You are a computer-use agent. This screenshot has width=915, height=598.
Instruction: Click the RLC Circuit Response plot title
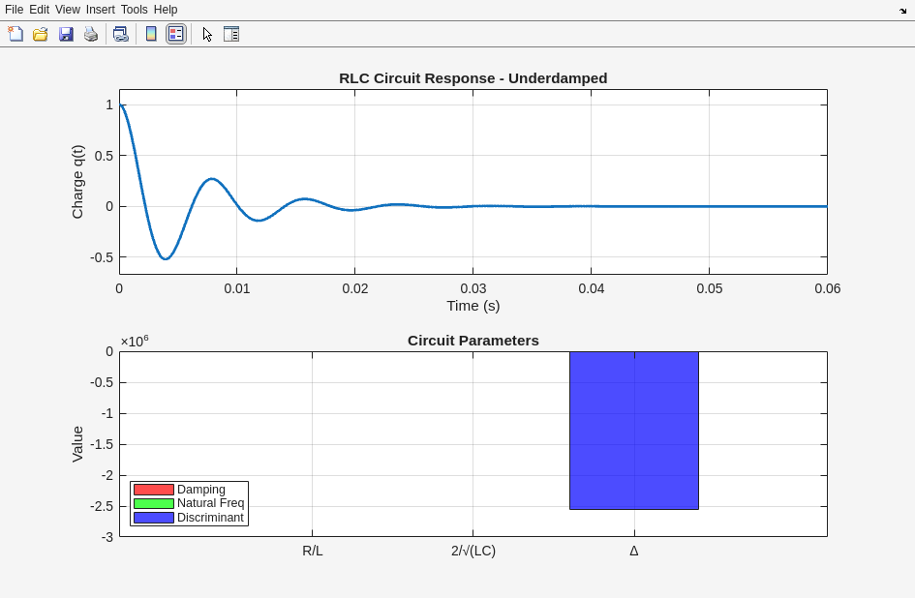473,78
